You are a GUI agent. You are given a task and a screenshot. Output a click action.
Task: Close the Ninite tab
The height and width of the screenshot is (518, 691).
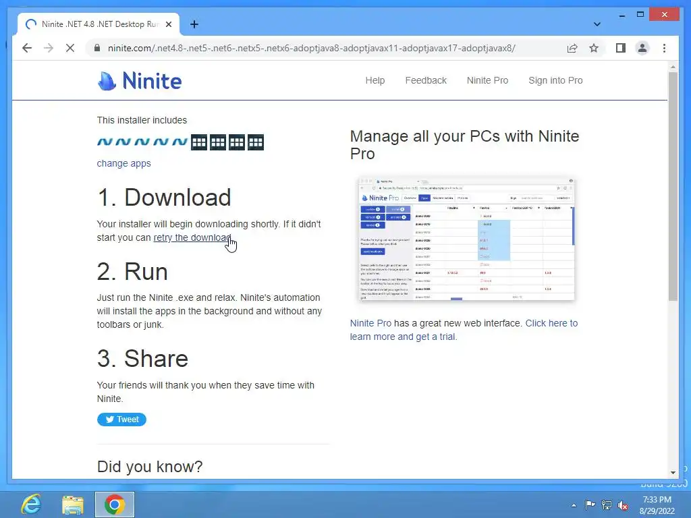tap(168, 24)
